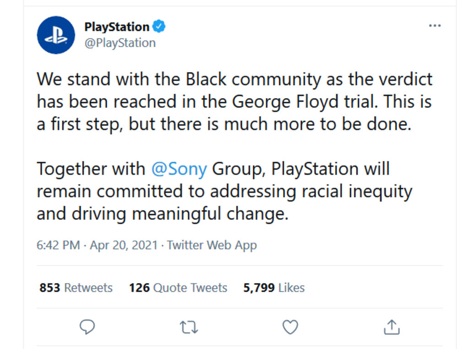The width and height of the screenshot is (469, 349).
Task: Share the tweet via the upload arrow icon
Action: point(392,327)
